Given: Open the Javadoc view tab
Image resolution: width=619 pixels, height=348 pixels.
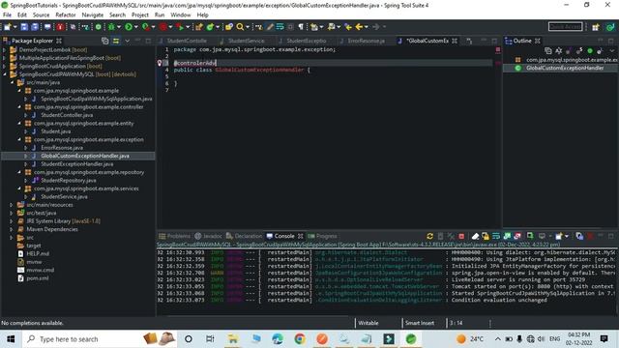Looking at the screenshot, I should [209, 236].
